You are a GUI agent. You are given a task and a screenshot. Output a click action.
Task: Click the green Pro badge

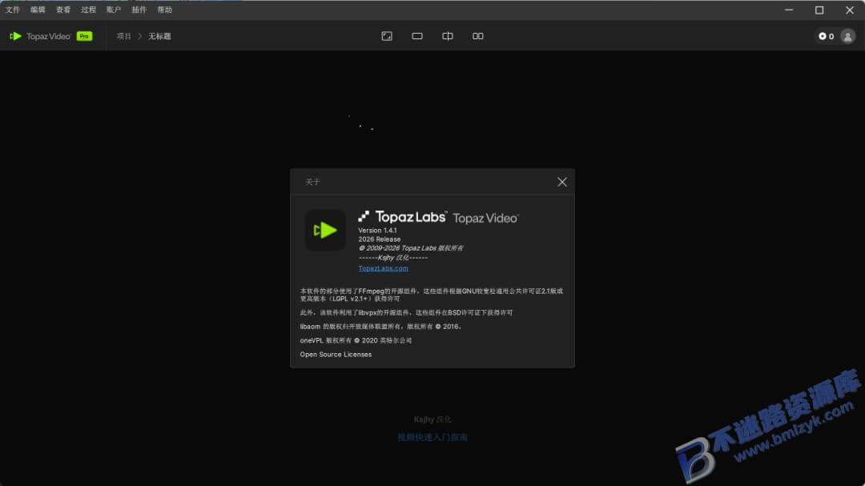[x=84, y=36]
